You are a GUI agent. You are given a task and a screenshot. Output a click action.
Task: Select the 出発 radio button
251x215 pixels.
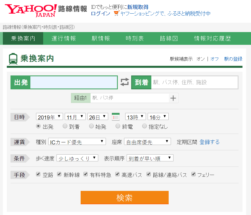tap(38, 126)
